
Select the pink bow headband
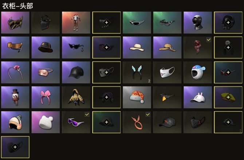[x=46, y=97]
